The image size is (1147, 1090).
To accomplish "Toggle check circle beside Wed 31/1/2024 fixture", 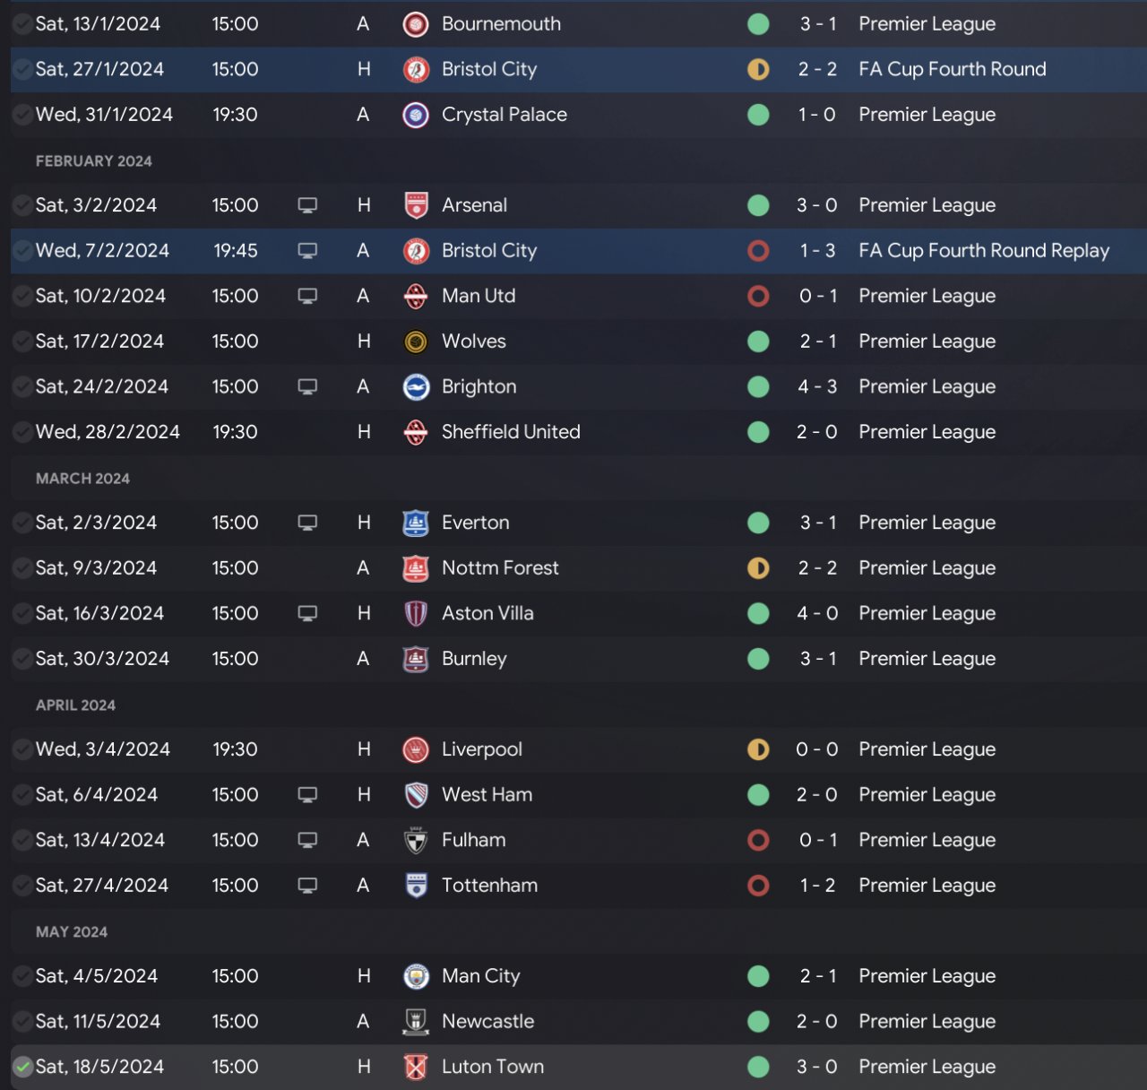I will coord(22,116).
